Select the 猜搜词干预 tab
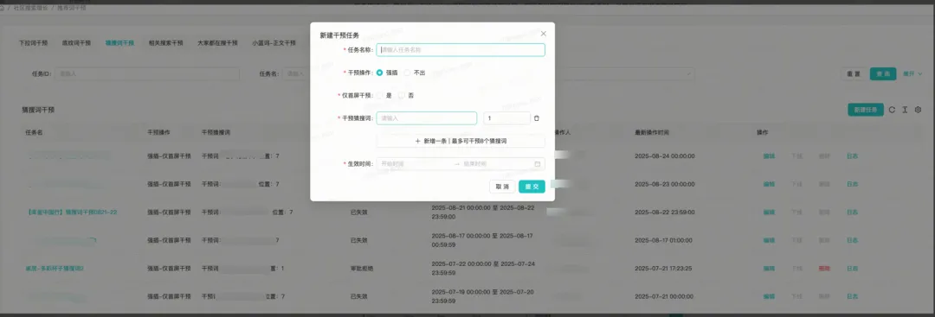Screen dimensions: 935x317 tap(119, 43)
